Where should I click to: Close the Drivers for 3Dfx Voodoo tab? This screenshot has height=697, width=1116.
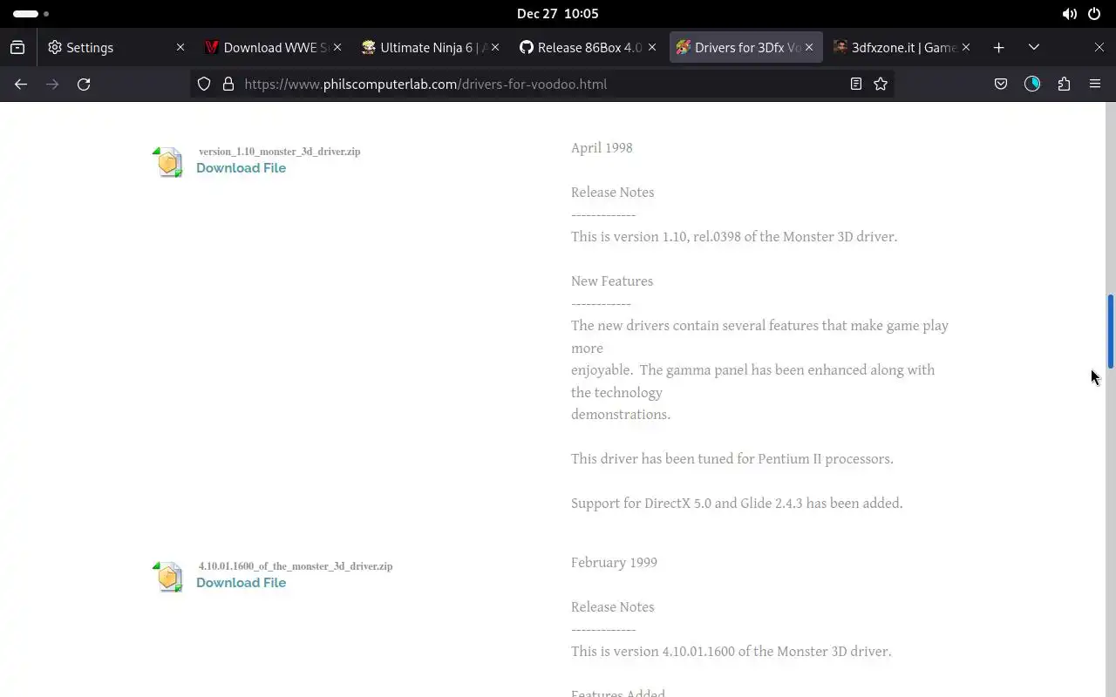(809, 47)
